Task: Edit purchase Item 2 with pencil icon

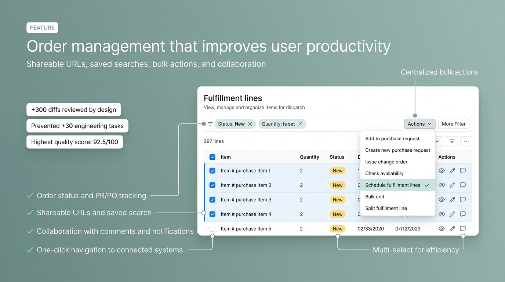Action: tap(452, 185)
